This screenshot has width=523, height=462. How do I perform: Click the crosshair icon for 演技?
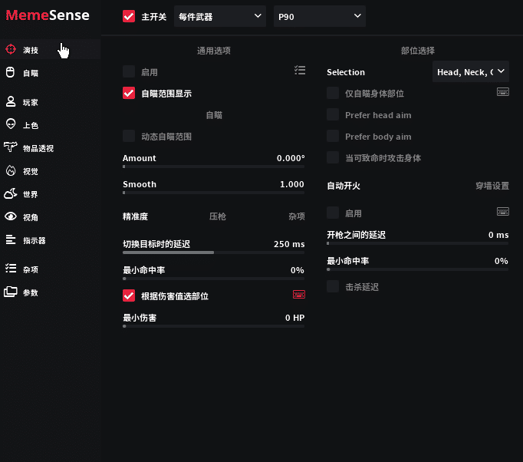click(11, 49)
